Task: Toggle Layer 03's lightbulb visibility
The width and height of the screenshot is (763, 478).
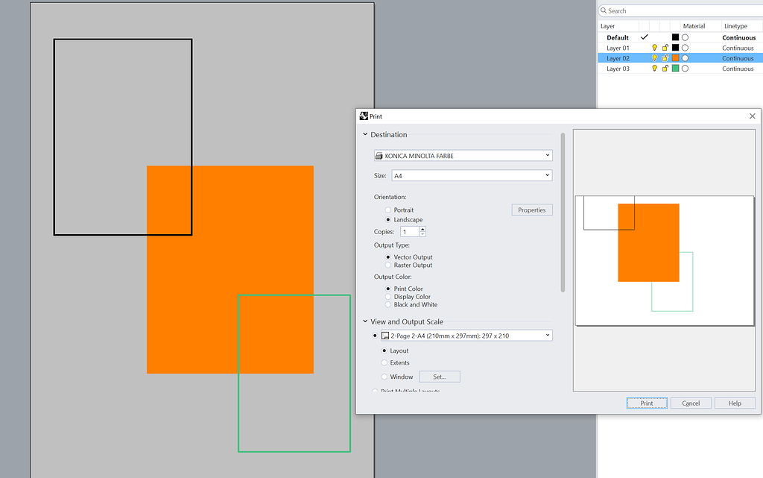Action: pyautogui.click(x=655, y=67)
